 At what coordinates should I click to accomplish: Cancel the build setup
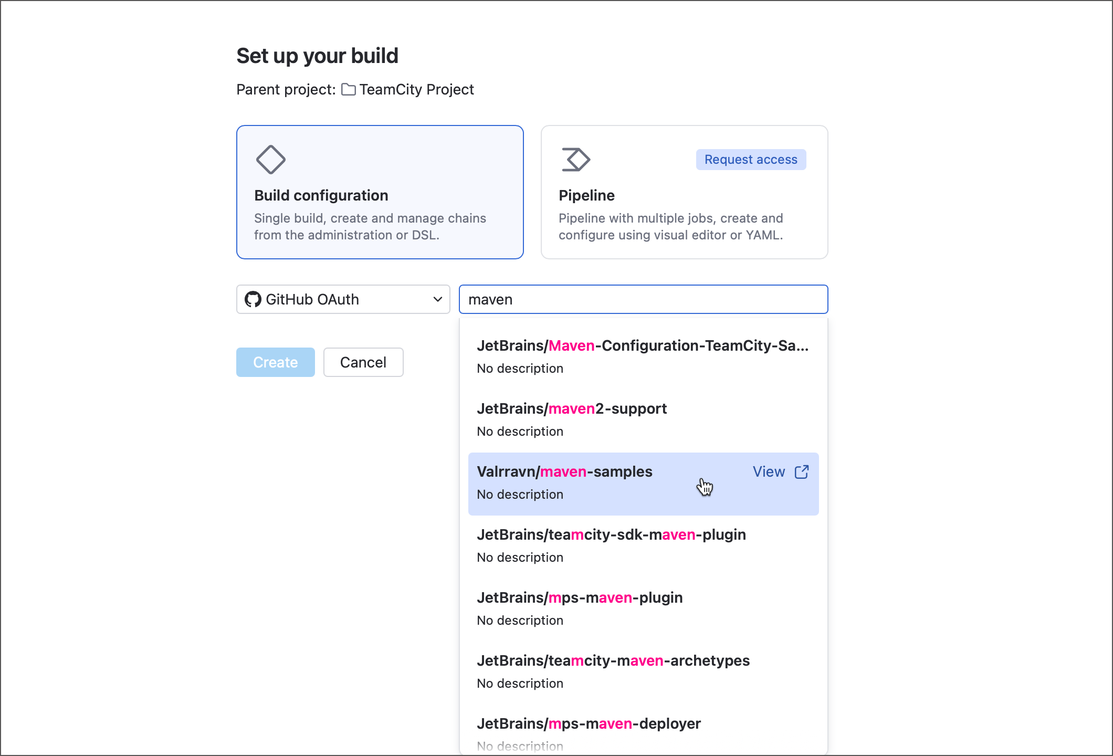[x=363, y=362]
